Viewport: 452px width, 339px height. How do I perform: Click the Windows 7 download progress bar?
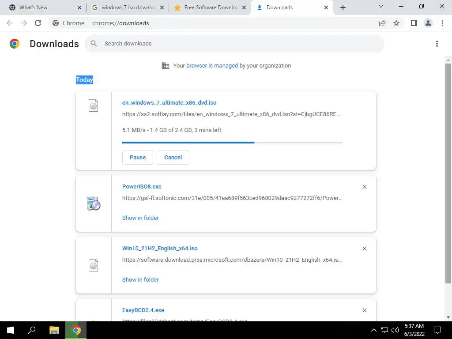[x=232, y=143]
